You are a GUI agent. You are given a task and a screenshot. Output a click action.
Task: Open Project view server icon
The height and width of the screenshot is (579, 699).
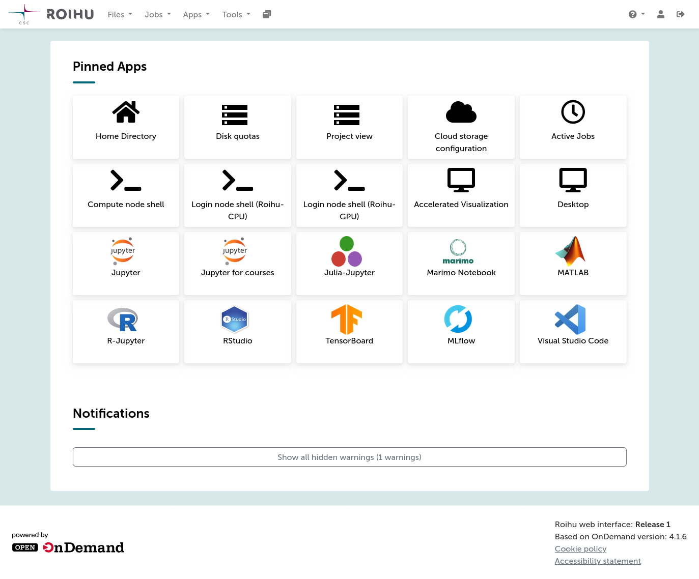(347, 114)
